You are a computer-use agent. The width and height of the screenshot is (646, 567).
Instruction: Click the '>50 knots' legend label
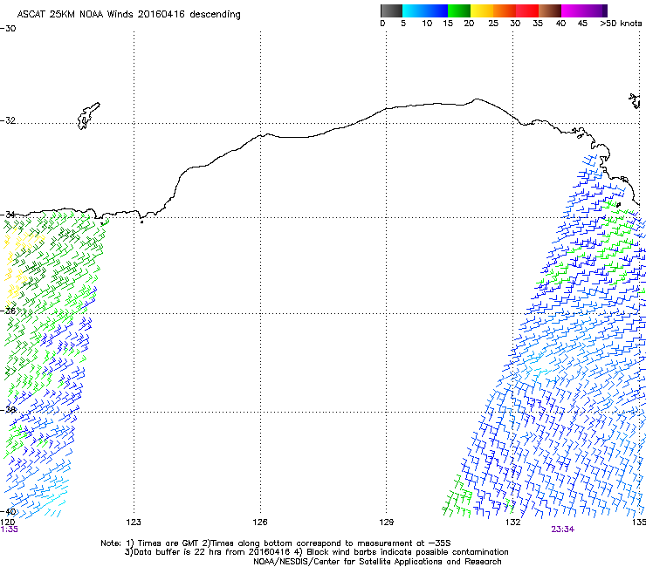point(621,23)
